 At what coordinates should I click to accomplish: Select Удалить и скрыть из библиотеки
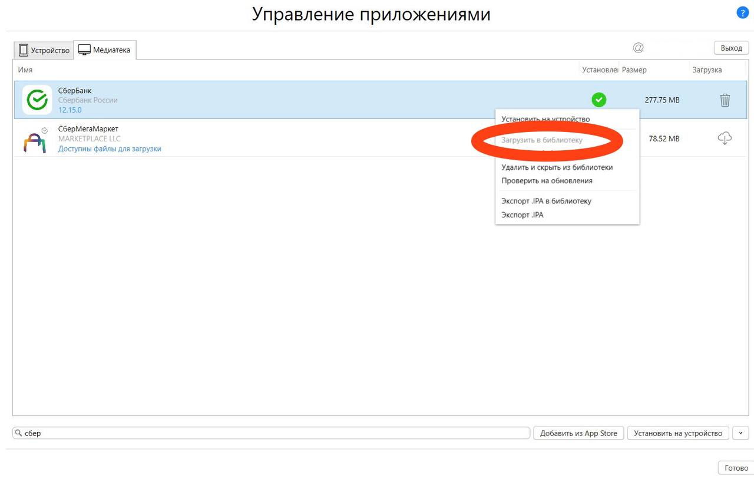click(x=557, y=167)
